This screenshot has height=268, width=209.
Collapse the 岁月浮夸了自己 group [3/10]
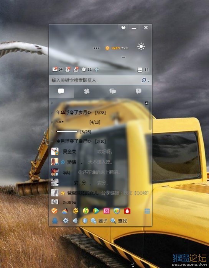[x=79, y=141]
